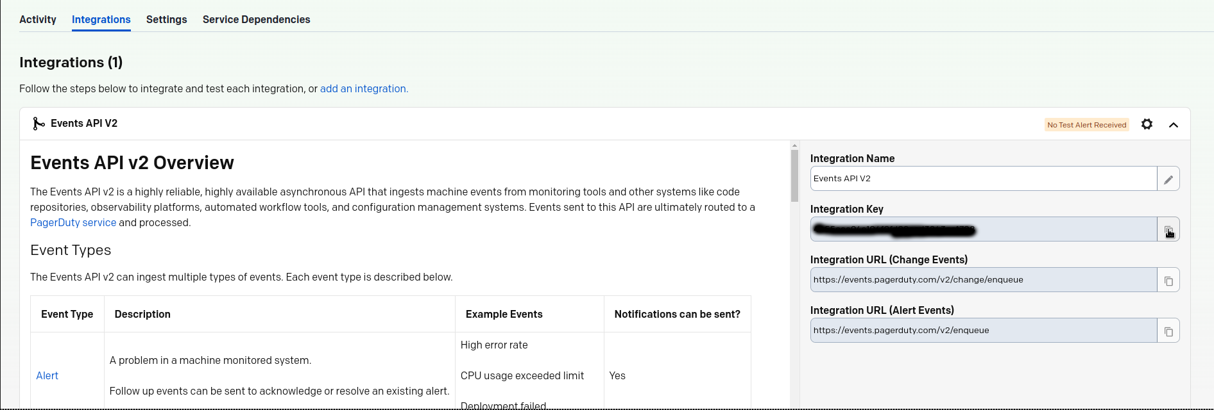Copy the Integration Key
The height and width of the screenshot is (410, 1214).
(1168, 229)
